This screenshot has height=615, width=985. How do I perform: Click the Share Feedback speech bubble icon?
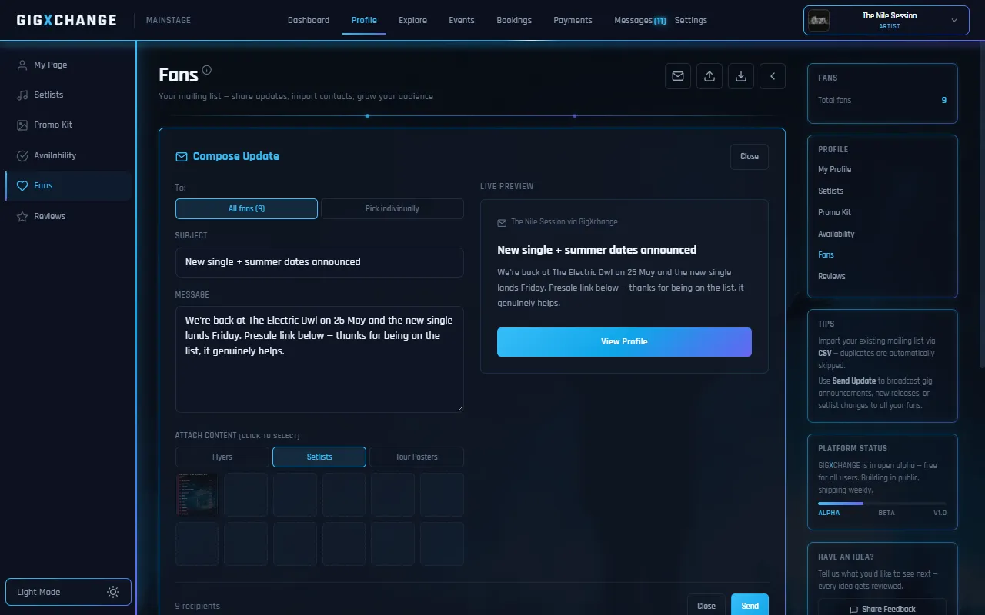pos(853,610)
